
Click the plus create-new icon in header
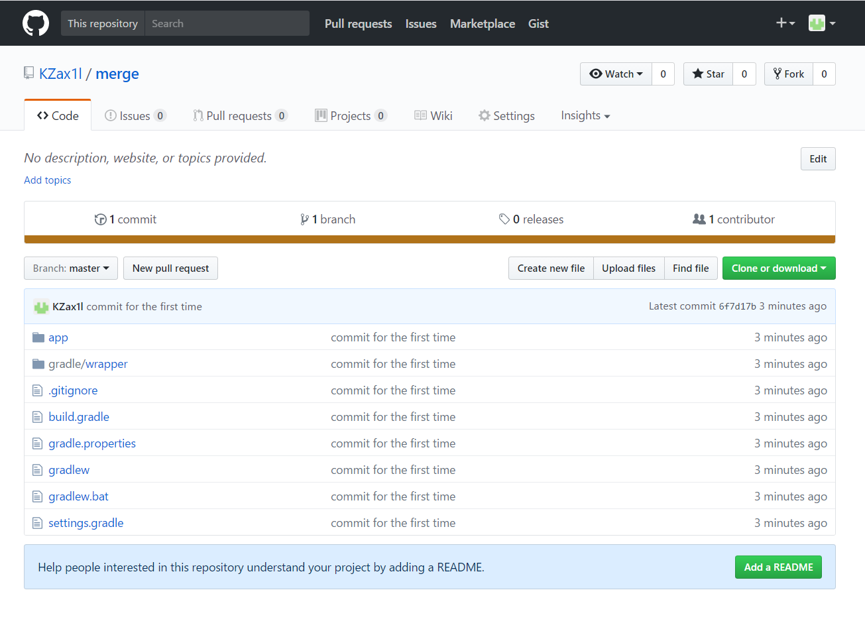[x=785, y=23]
